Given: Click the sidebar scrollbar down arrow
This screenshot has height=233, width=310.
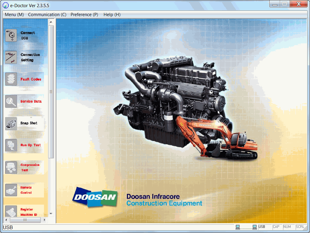Looking at the screenshot, I should [51, 214].
